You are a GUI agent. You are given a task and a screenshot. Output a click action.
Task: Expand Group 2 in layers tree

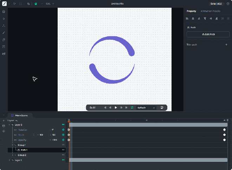tap(12, 155)
